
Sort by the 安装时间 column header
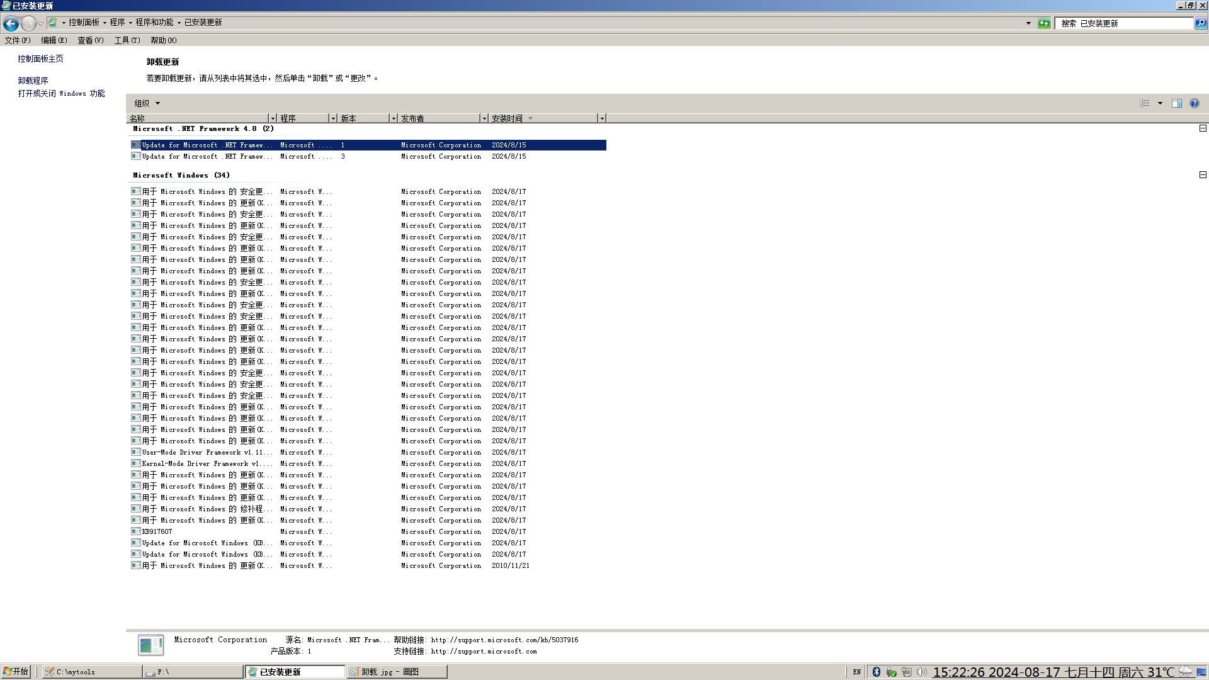(542, 118)
